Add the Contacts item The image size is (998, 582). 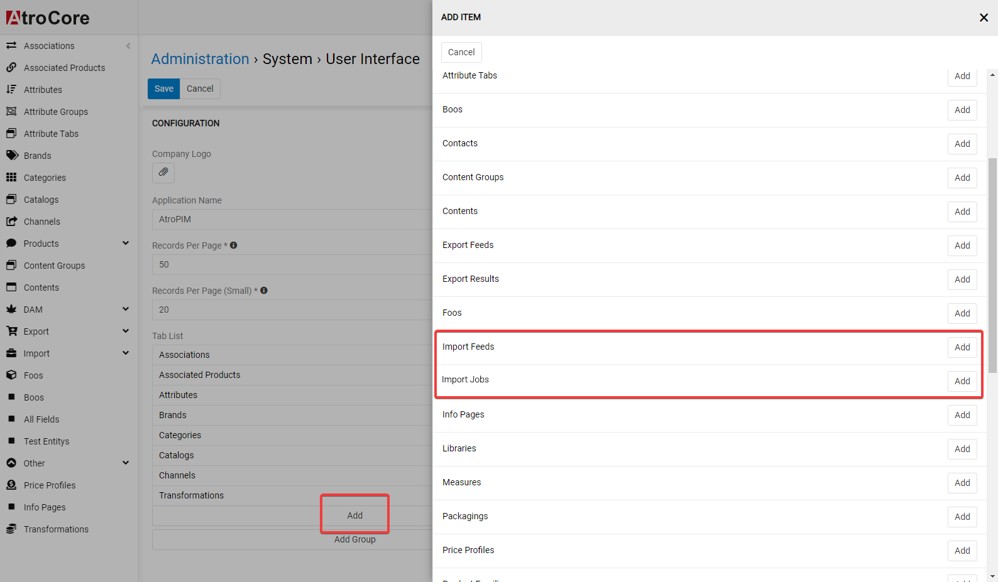point(962,144)
